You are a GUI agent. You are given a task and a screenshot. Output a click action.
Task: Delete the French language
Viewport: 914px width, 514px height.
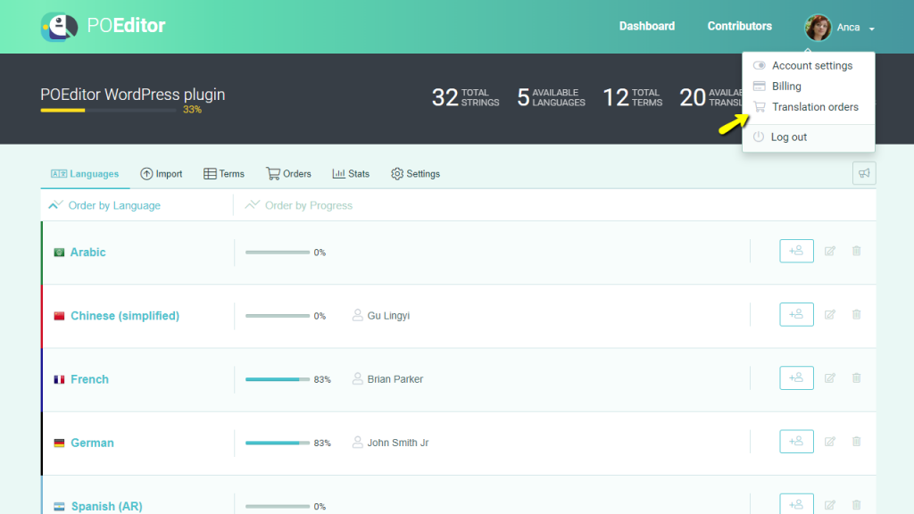[x=856, y=378]
